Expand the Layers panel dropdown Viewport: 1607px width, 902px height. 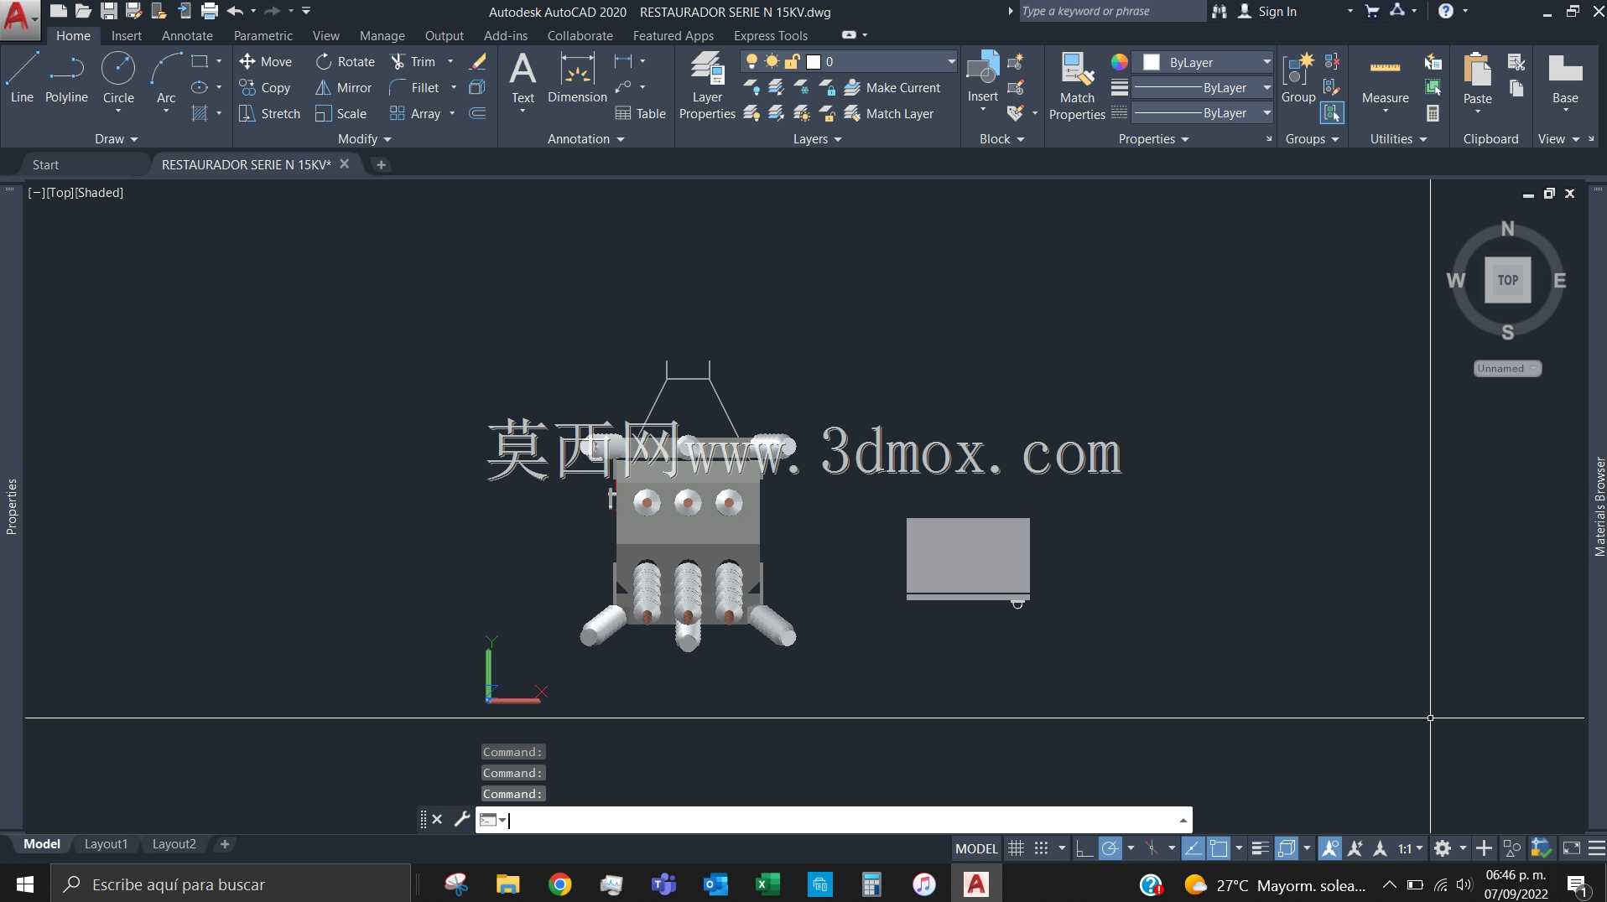817,139
